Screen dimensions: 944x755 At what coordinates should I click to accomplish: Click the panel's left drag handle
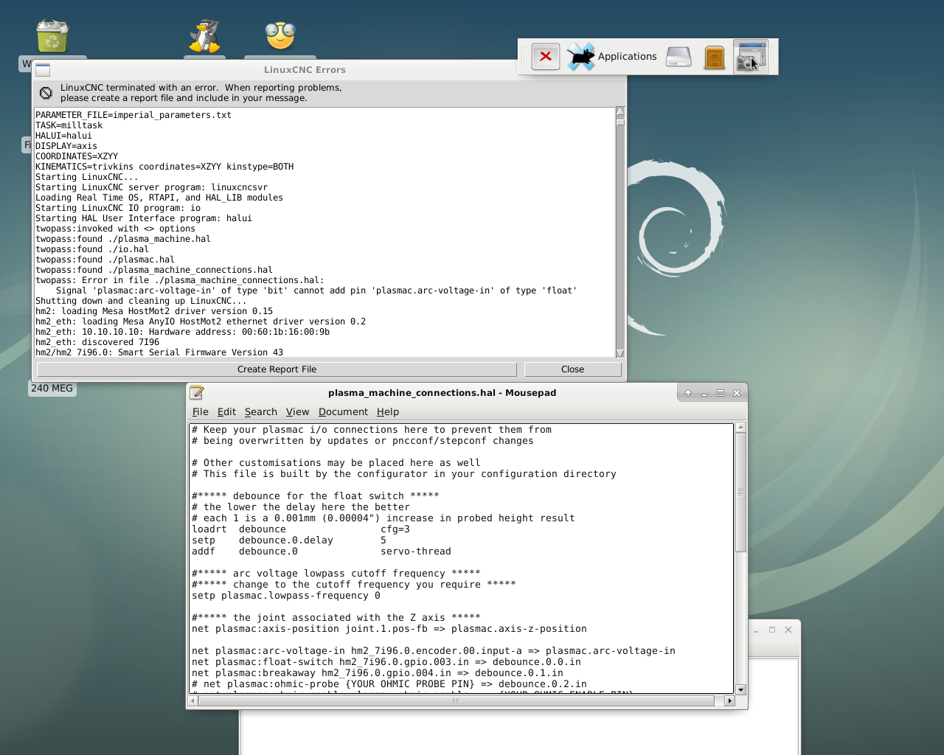(524, 57)
